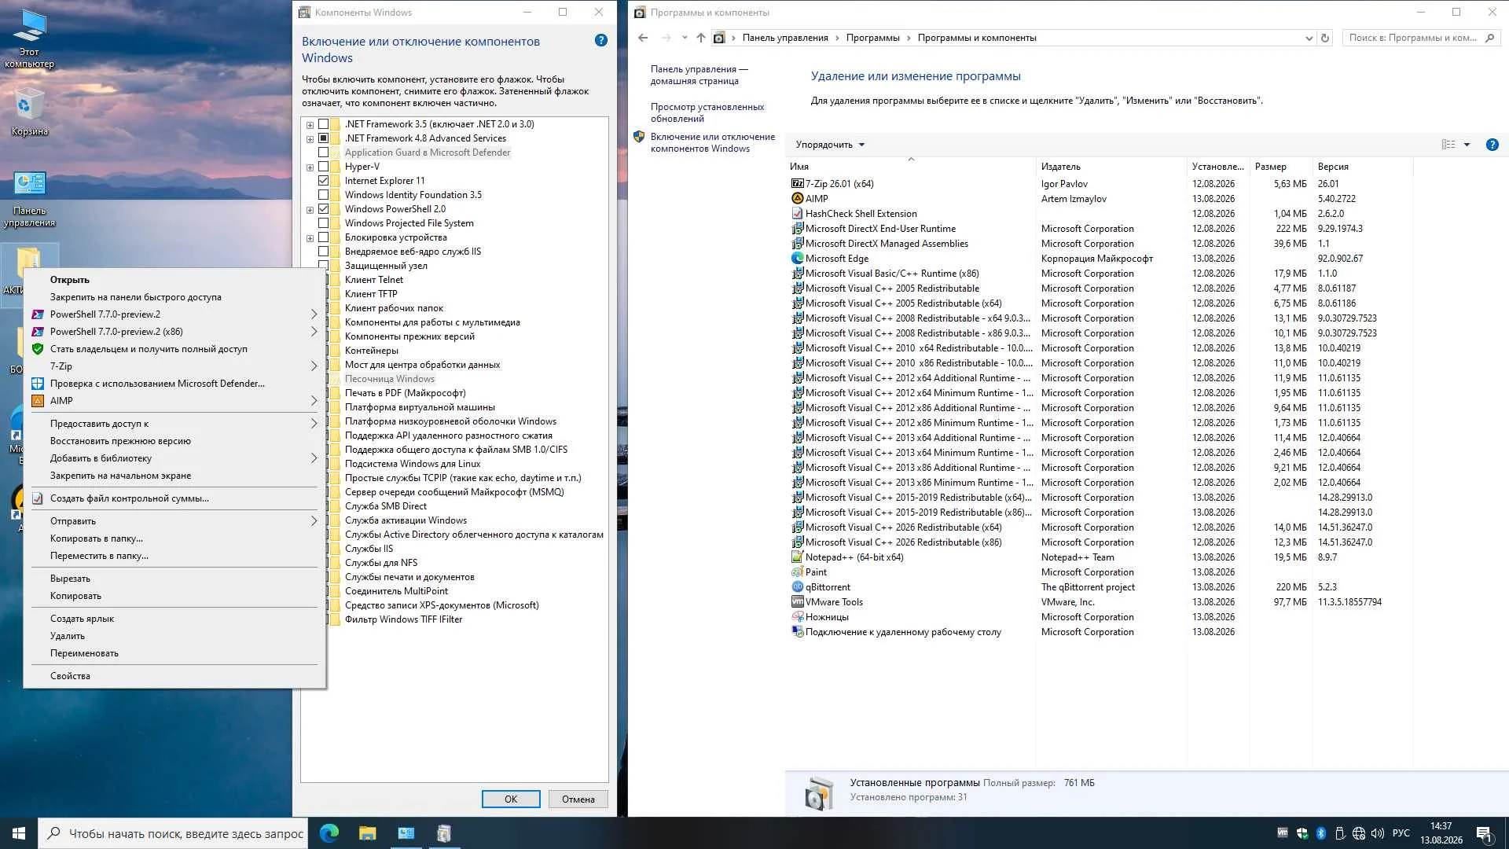Viewport: 1509px width, 849px height.
Task: Select the Microsoft Edge entry icon in programs list
Action: (797, 259)
